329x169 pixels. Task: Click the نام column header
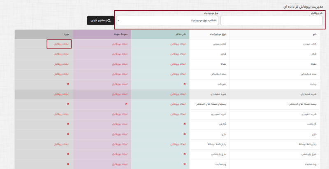pyautogui.click(x=315, y=35)
